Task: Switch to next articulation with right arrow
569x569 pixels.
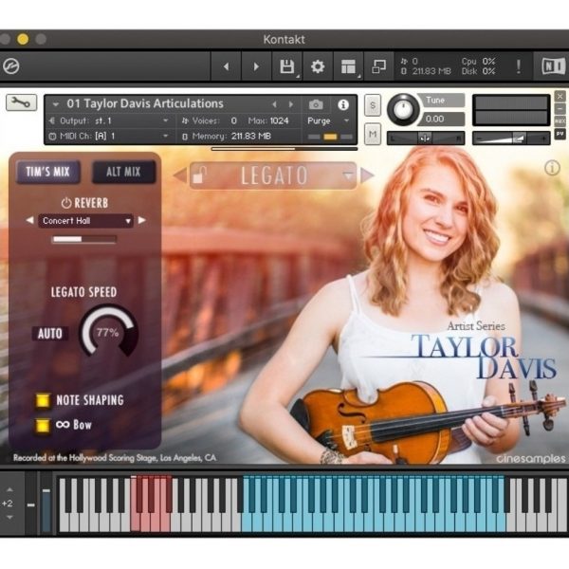Action: coord(367,175)
